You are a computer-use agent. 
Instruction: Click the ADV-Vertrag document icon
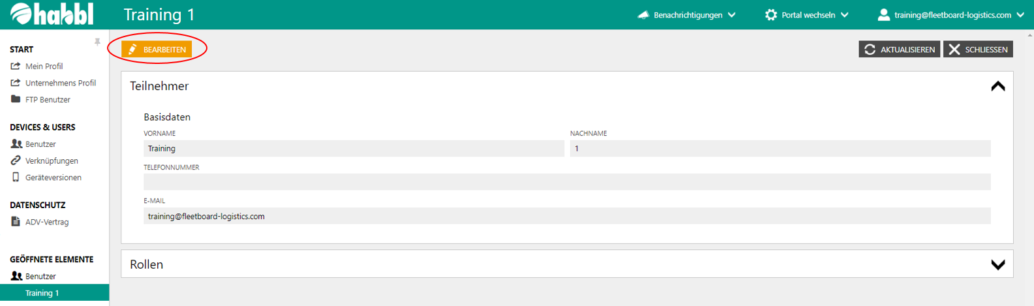coord(16,222)
